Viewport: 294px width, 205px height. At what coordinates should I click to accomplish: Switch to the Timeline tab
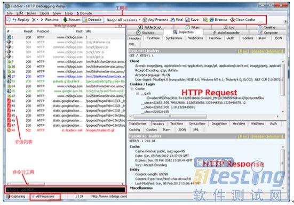click(266, 27)
